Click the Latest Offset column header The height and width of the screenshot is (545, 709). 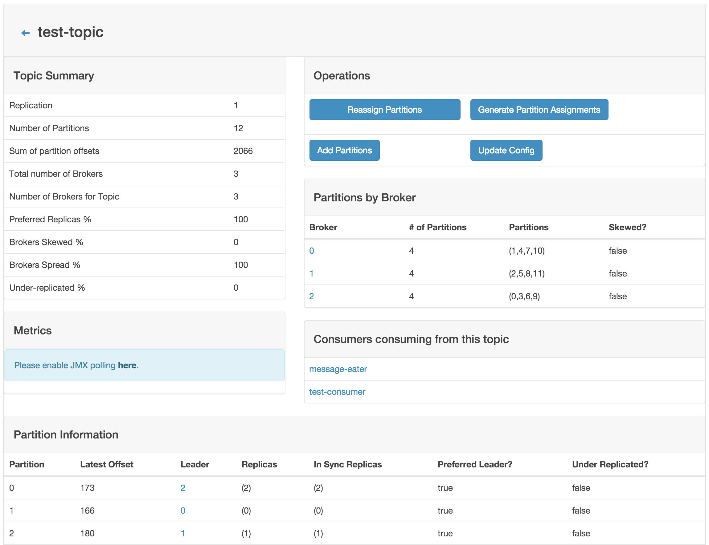tap(106, 464)
